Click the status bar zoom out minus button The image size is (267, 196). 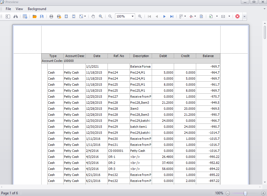(228, 193)
